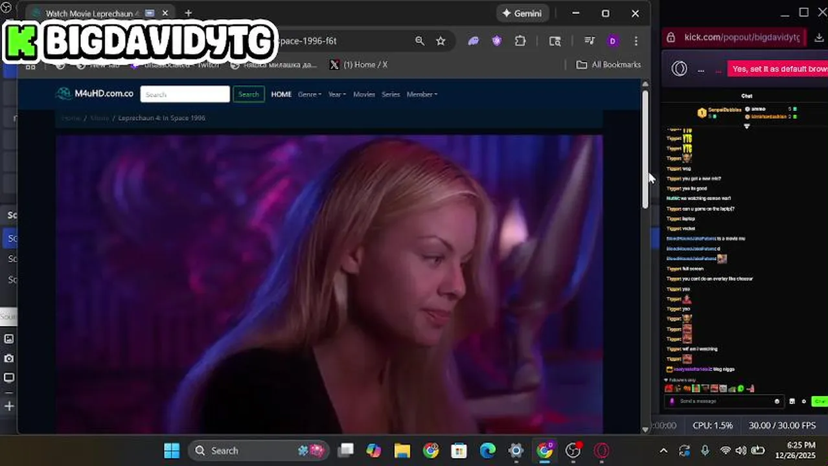Image resolution: width=828 pixels, height=466 pixels.
Task: Open the Chrome profile avatar D
Action: (x=612, y=41)
